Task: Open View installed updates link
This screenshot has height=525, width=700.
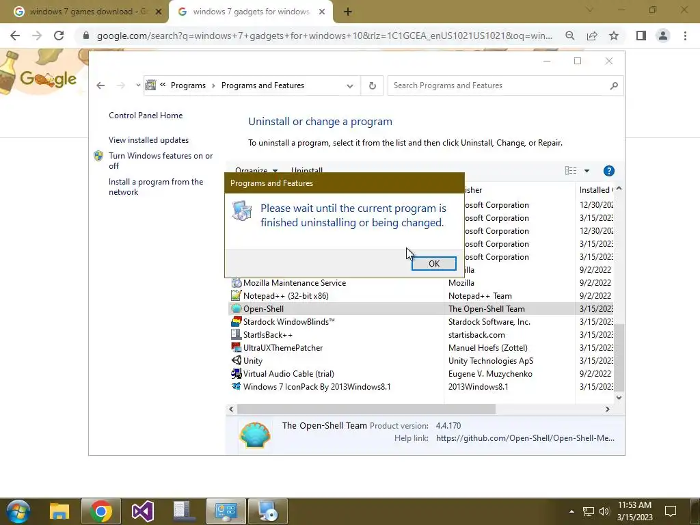Action: coord(148,139)
